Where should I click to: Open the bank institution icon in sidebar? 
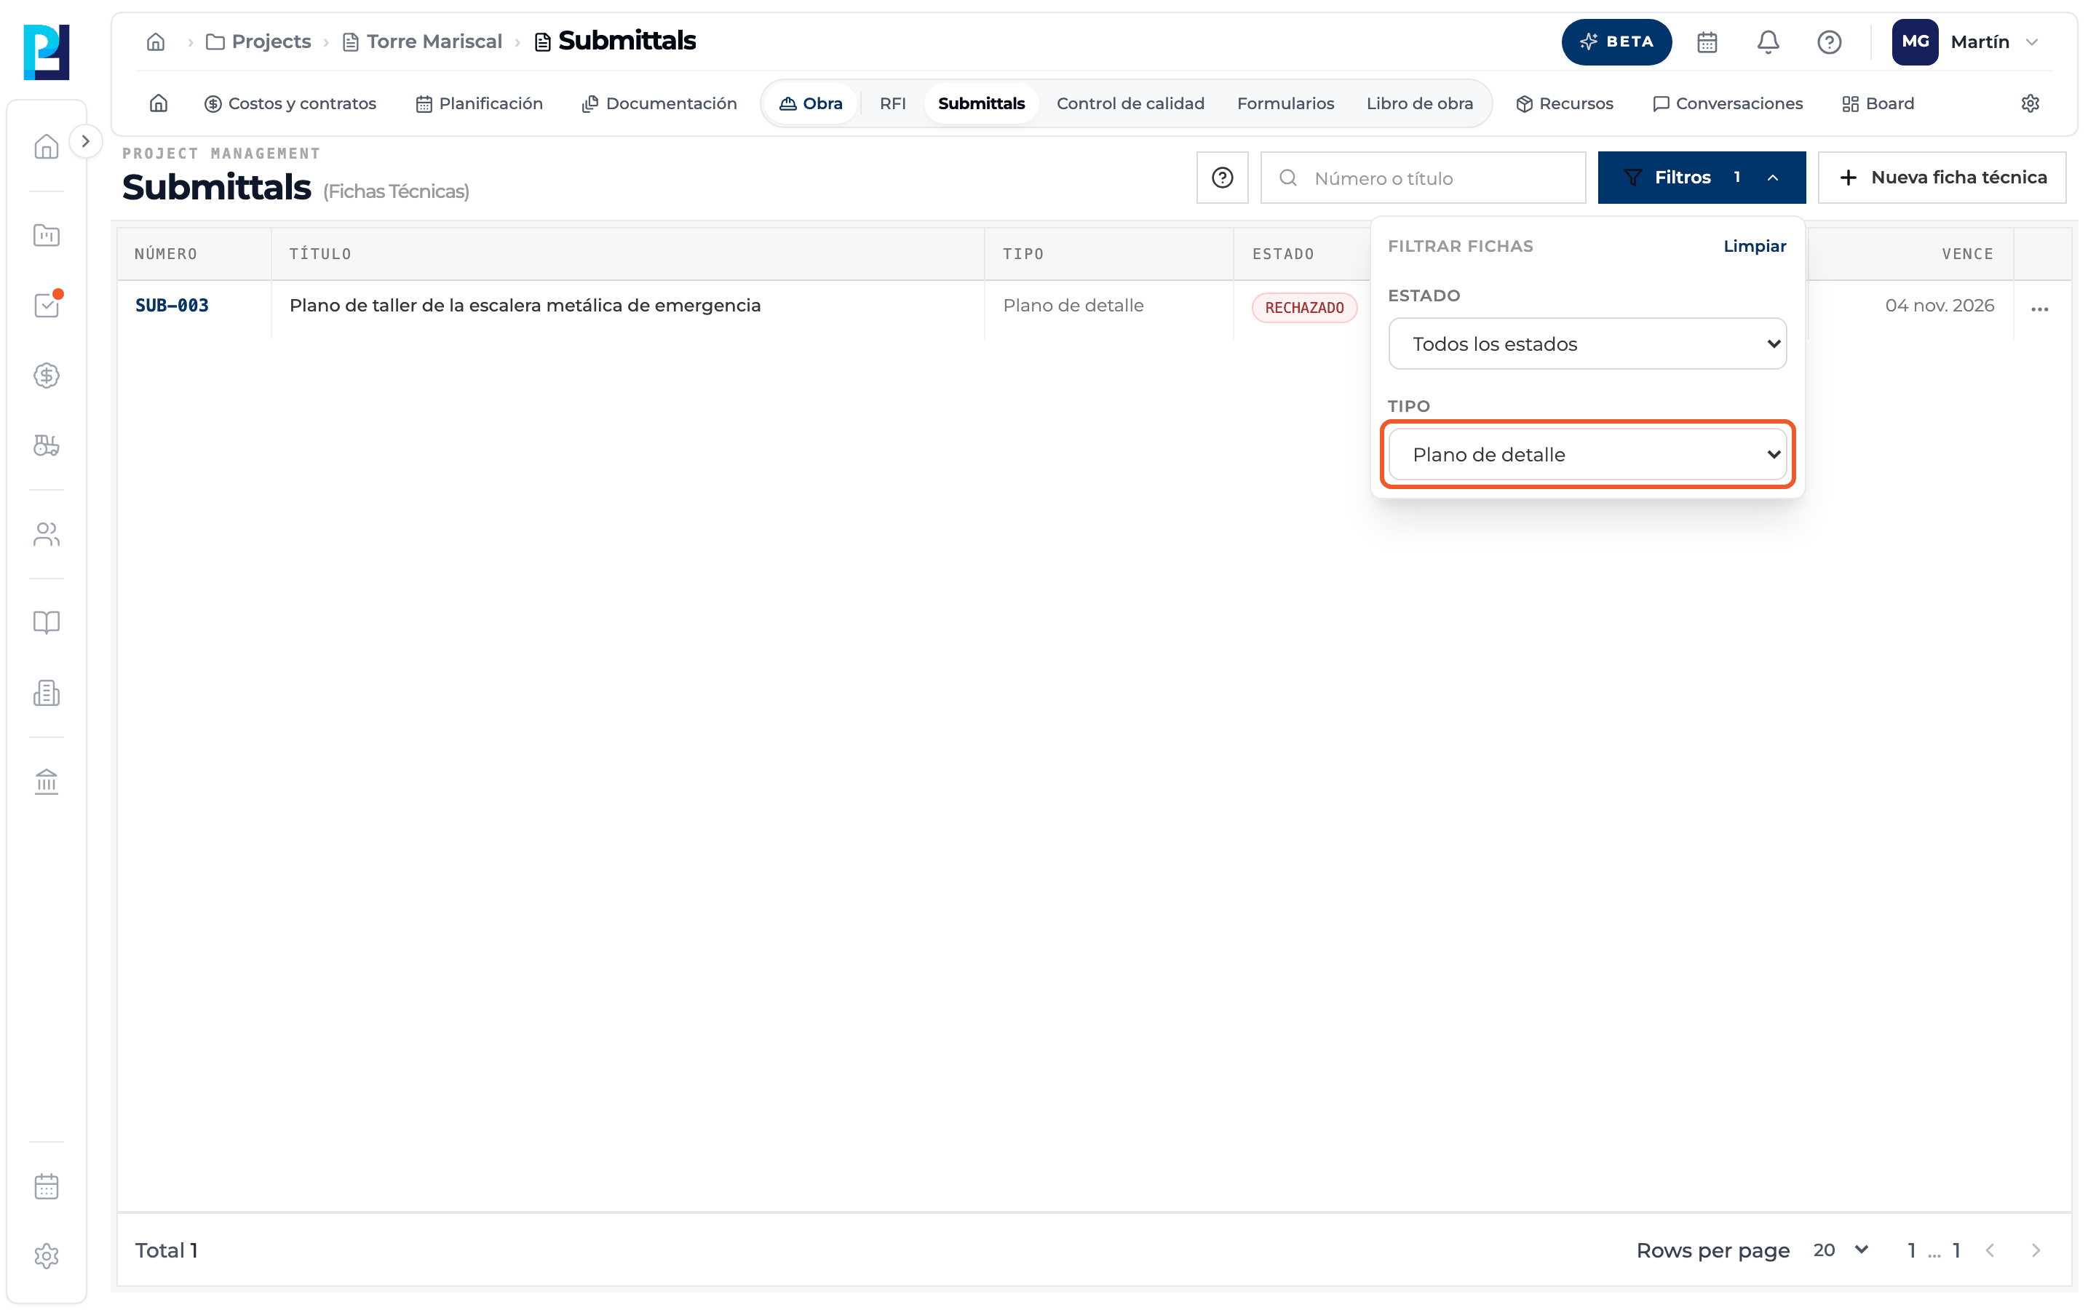coord(46,782)
